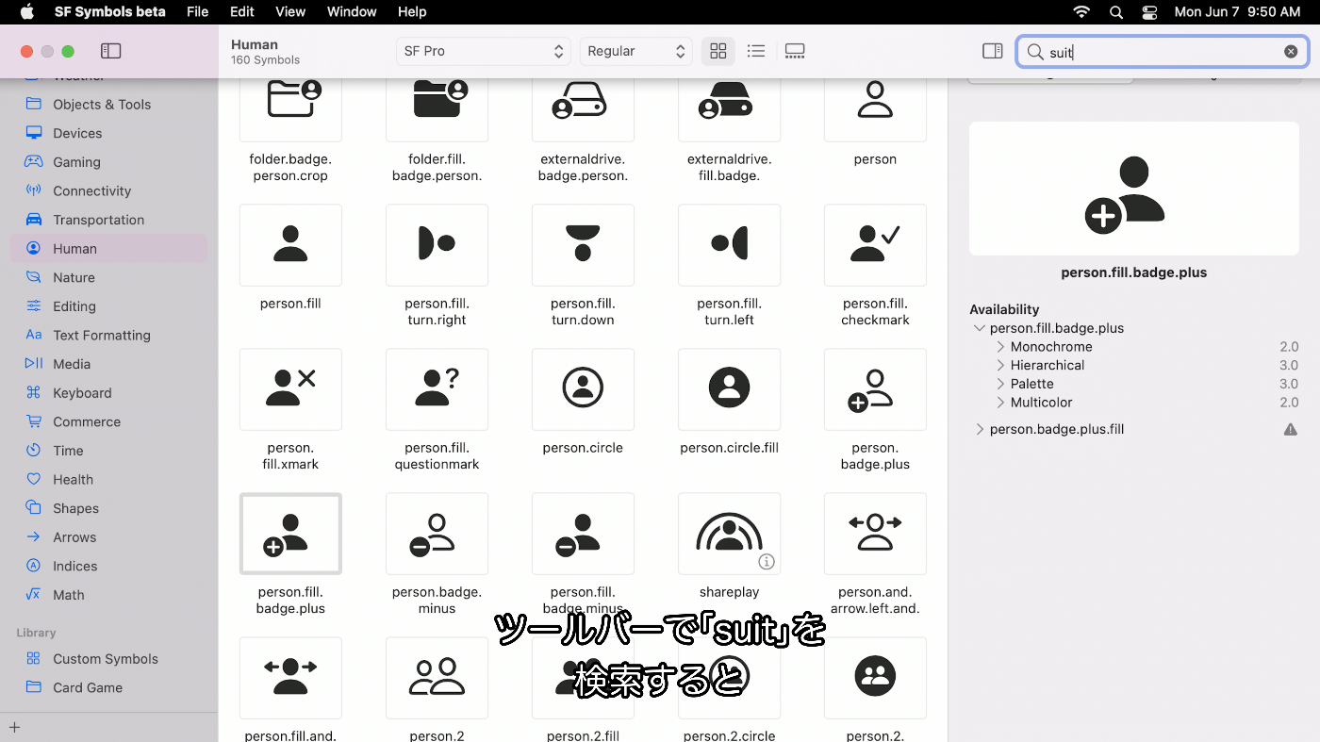Select the person.circle.fill symbol

tap(729, 389)
